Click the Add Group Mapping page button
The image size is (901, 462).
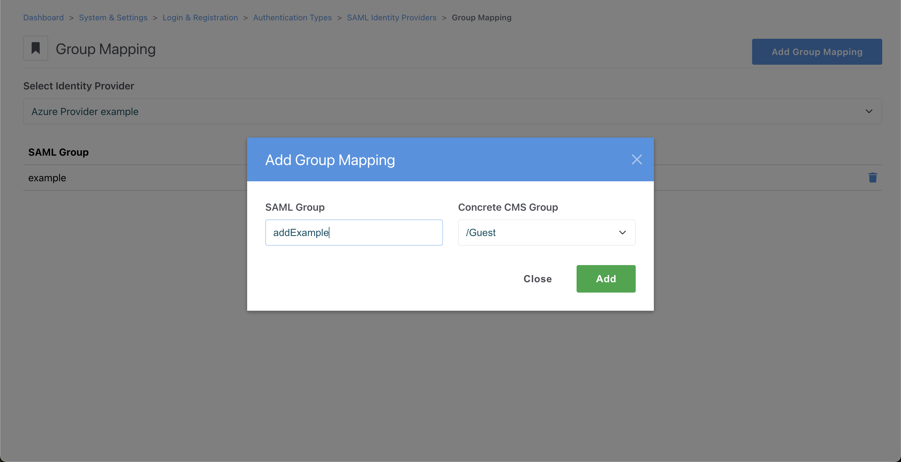[816, 52]
